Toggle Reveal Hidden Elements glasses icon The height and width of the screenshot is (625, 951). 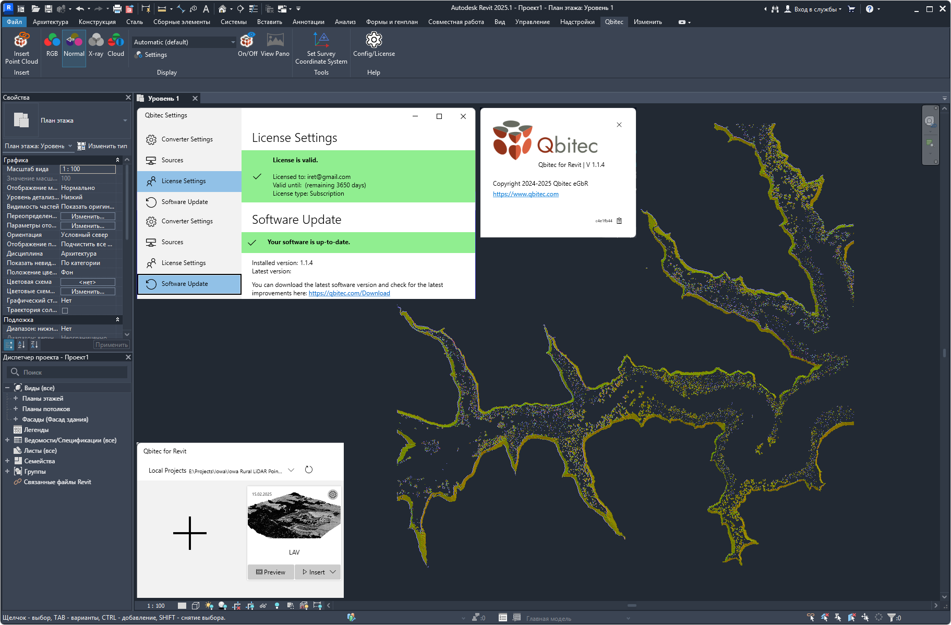(262, 605)
